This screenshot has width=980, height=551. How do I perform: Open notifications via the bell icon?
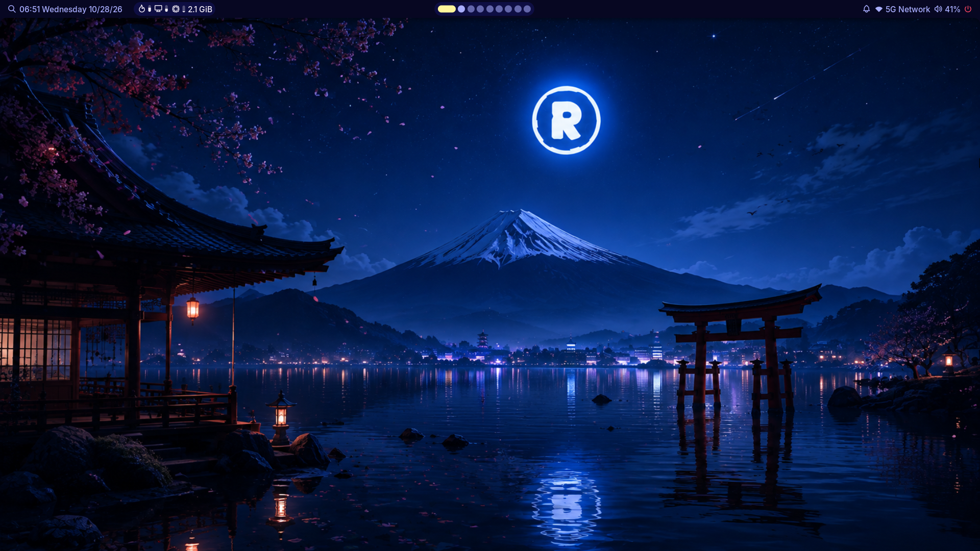coord(866,9)
